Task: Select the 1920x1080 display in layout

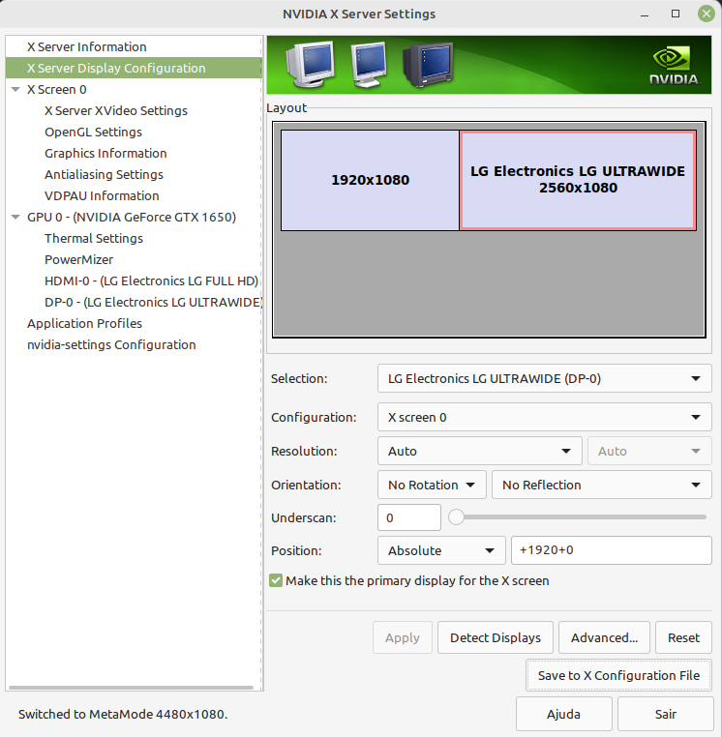Action: (x=370, y=181)
